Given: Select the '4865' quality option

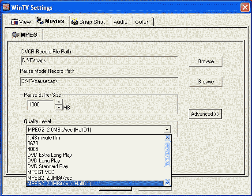Looking at the screenshot, I should point(95,149).
